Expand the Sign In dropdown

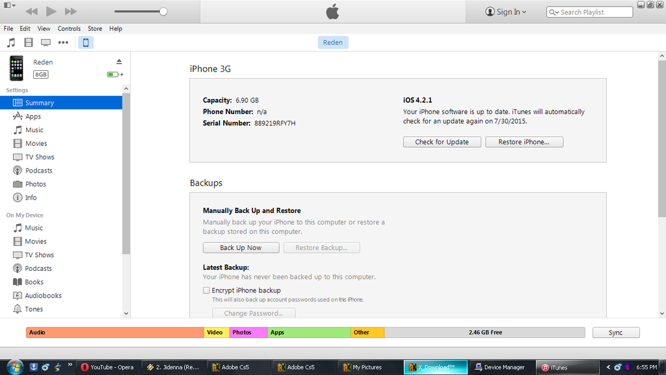(x=506, y=12)
